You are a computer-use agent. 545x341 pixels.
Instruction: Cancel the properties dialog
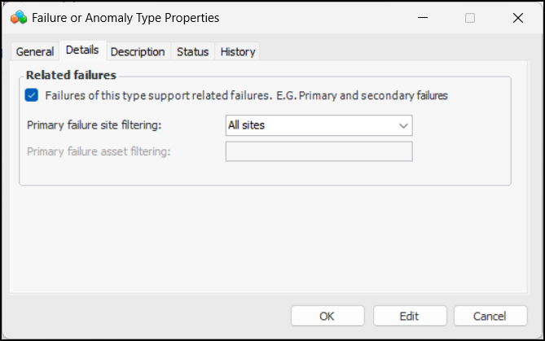point(490,316)
